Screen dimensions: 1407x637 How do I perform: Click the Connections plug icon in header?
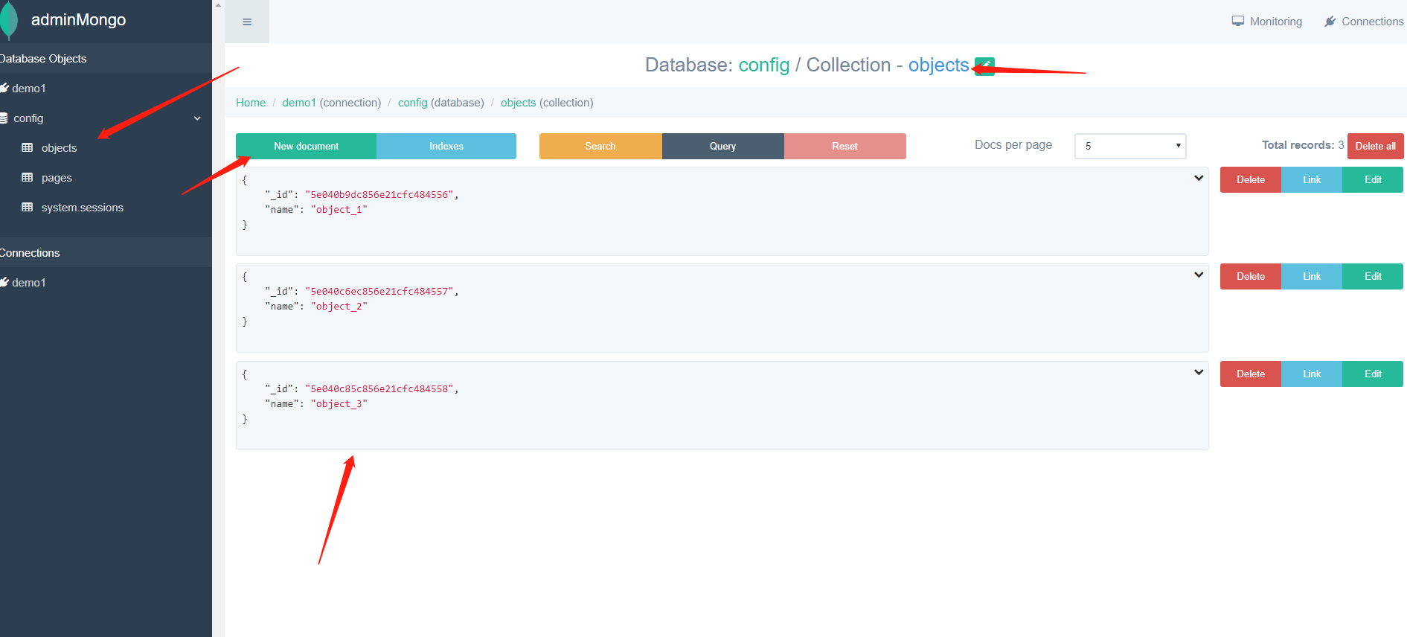click(x=1330, y=22)
